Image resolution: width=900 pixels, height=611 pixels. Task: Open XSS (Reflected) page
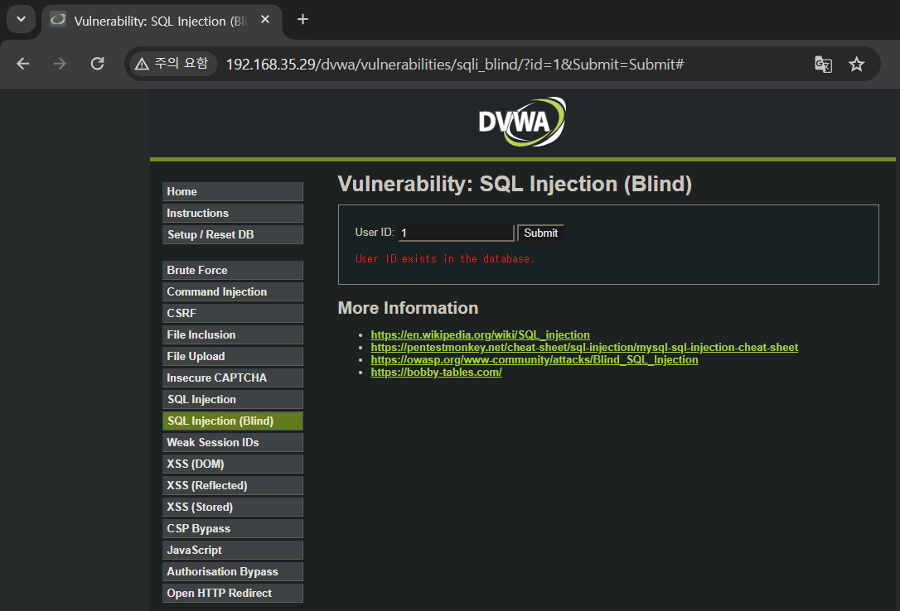(x=233, y=485)
